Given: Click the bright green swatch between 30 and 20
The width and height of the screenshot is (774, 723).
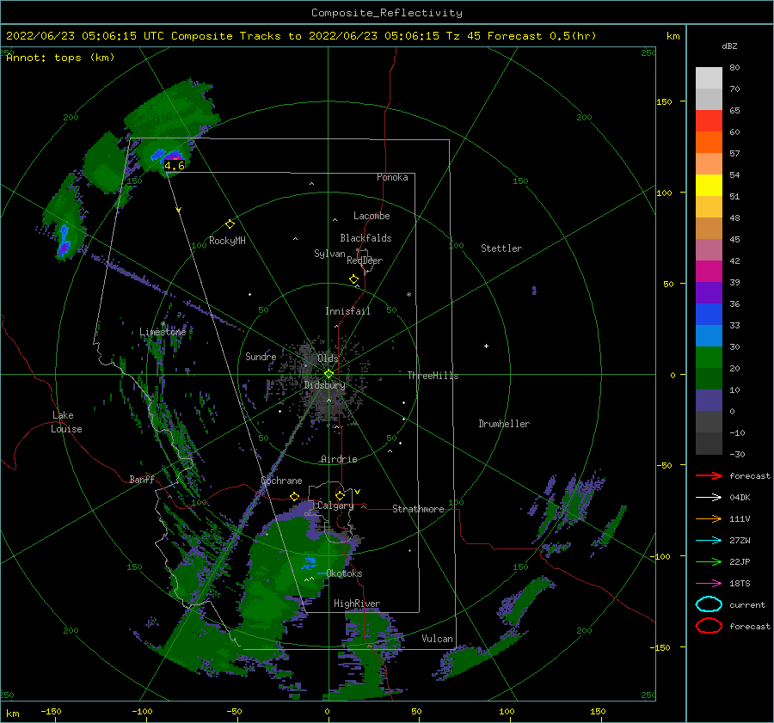Looking at the screenshot, I should pyautogui.click(x=709, y=358).
